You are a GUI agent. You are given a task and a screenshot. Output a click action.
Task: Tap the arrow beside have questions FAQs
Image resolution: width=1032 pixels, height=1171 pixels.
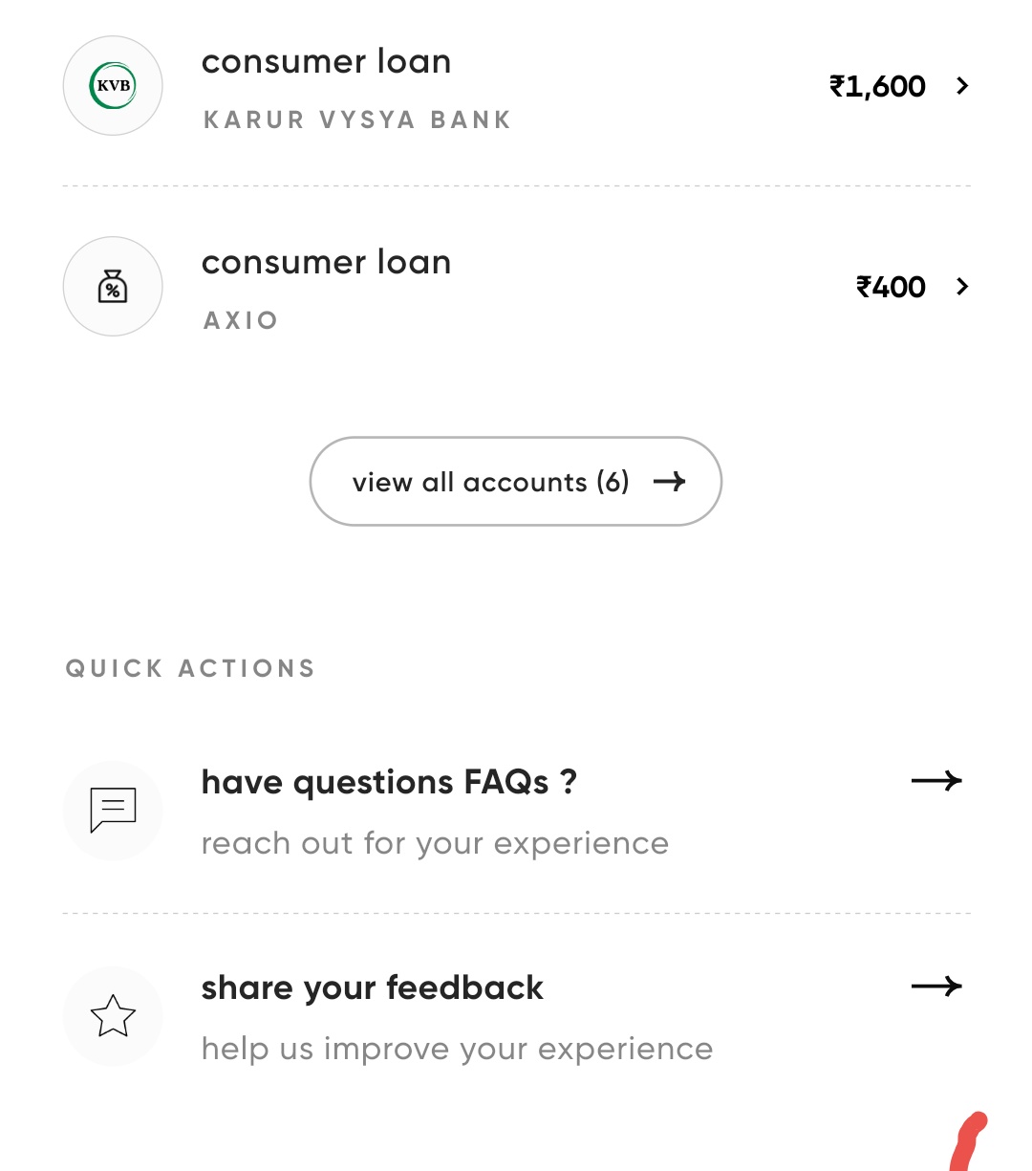click(x=936, y=781)
